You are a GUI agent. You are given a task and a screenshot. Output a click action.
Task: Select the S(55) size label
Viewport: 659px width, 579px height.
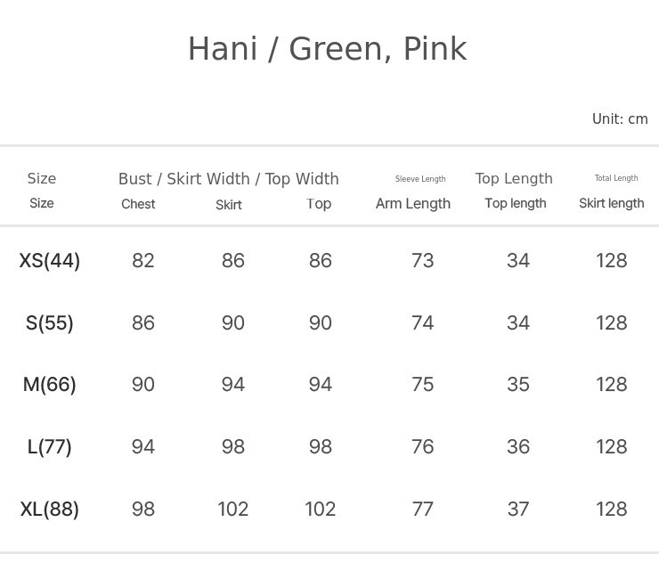[50, 323]
